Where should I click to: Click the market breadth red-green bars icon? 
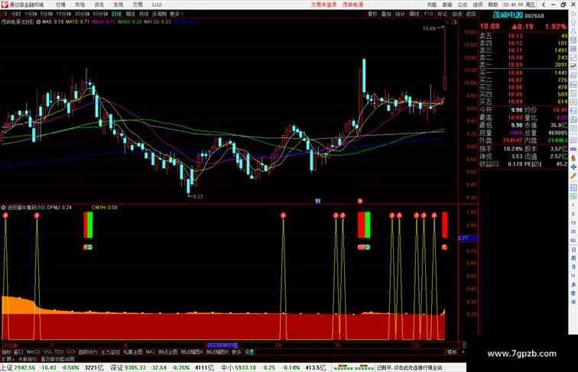pos(353,367)
